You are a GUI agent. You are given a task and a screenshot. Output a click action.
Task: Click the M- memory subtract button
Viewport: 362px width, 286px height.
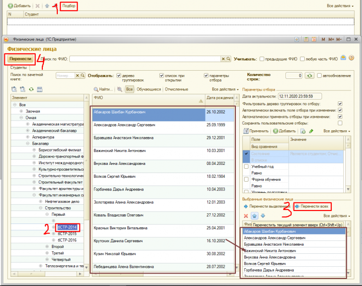click(x=339, y=39)
